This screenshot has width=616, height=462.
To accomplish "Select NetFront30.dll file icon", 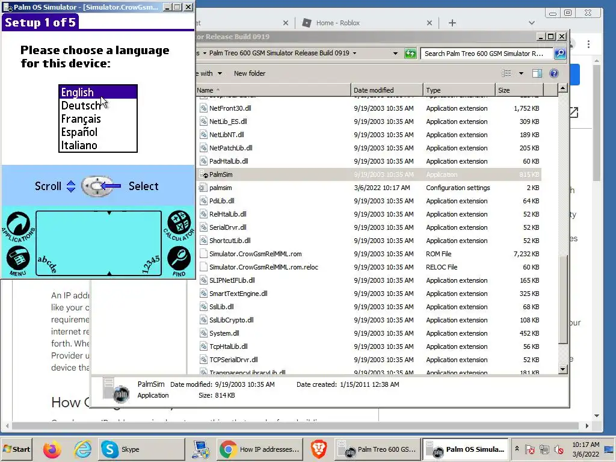I will (203, 108).
